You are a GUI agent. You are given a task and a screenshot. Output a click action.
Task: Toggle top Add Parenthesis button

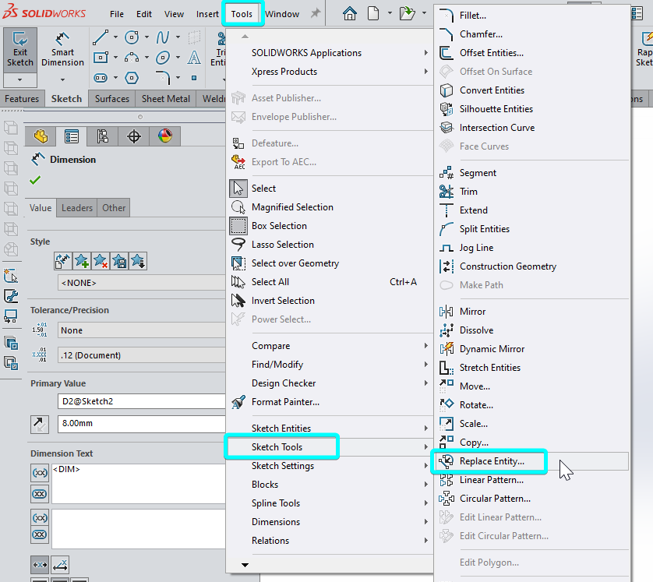pyautogui.click(x=40, y=473)
